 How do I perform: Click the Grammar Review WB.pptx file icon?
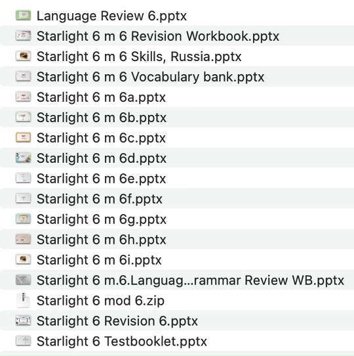[x=24, y=280]
